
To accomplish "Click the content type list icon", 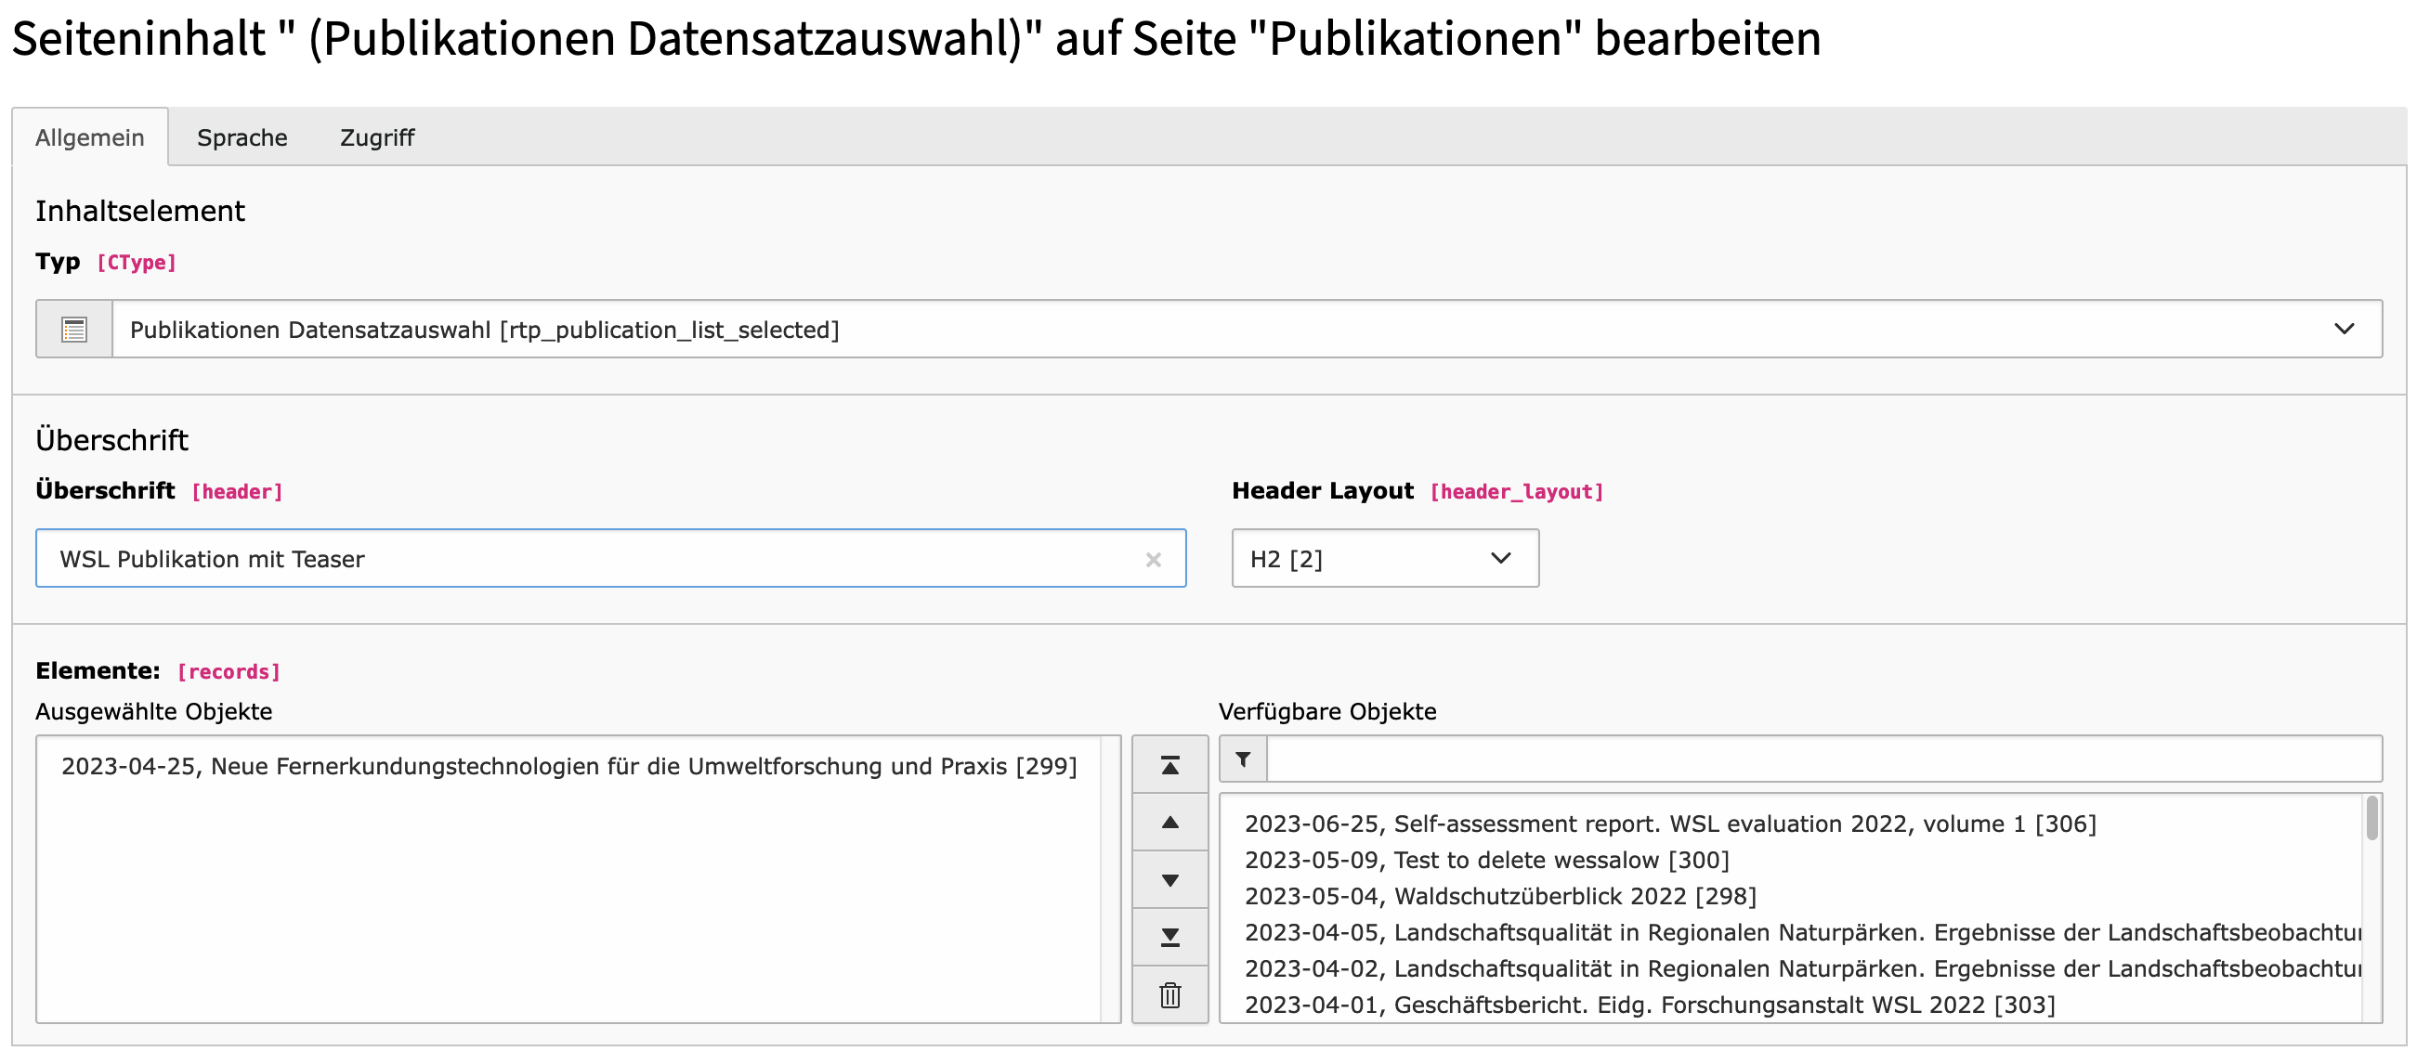I will 74,329.
